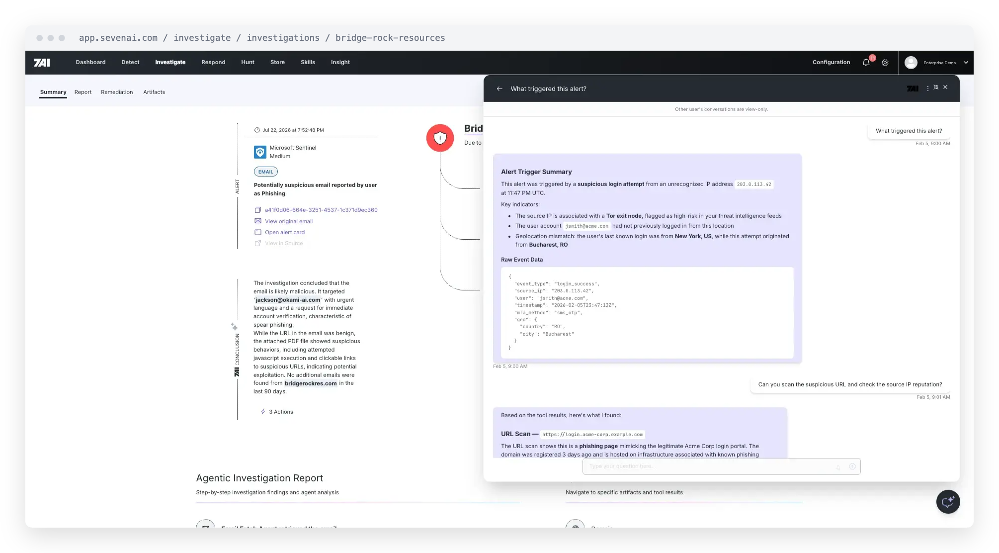Click the 3 Actions link
This screenshot has width=999, height=553.
point(281,412)
